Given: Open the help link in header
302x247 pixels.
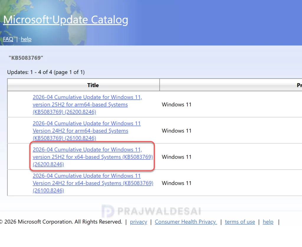Looking at the screenshot, I should pos(26,39).
